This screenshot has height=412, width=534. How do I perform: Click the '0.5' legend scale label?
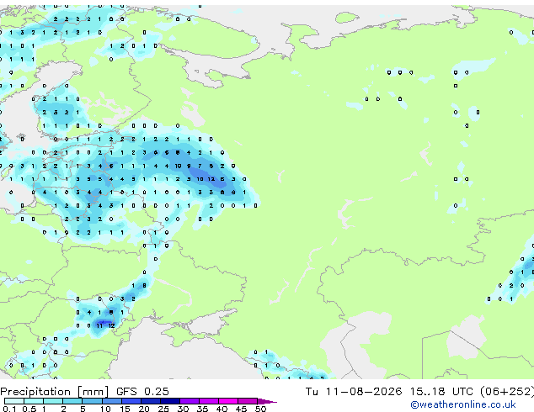(29, 409)
